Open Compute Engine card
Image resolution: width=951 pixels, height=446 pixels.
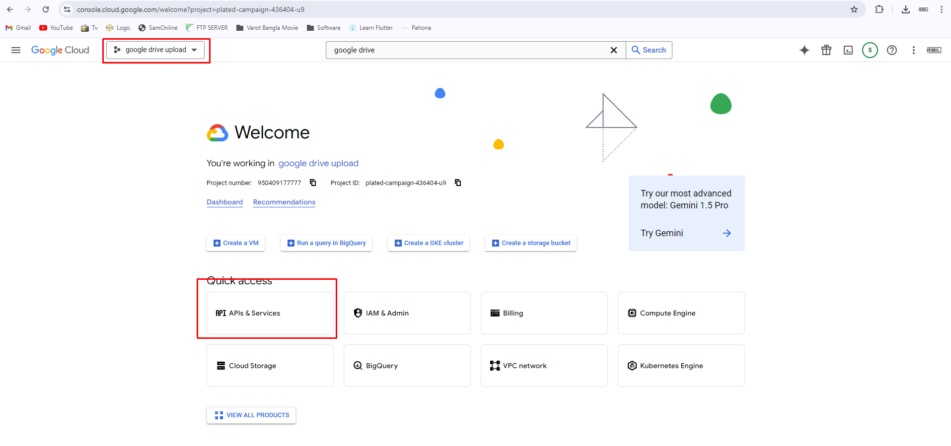[681, 313]
